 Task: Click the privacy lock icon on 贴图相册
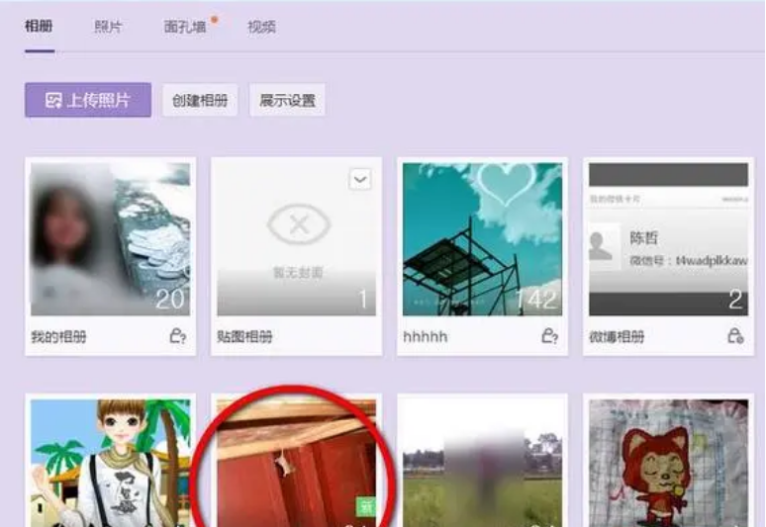(363, 337)
